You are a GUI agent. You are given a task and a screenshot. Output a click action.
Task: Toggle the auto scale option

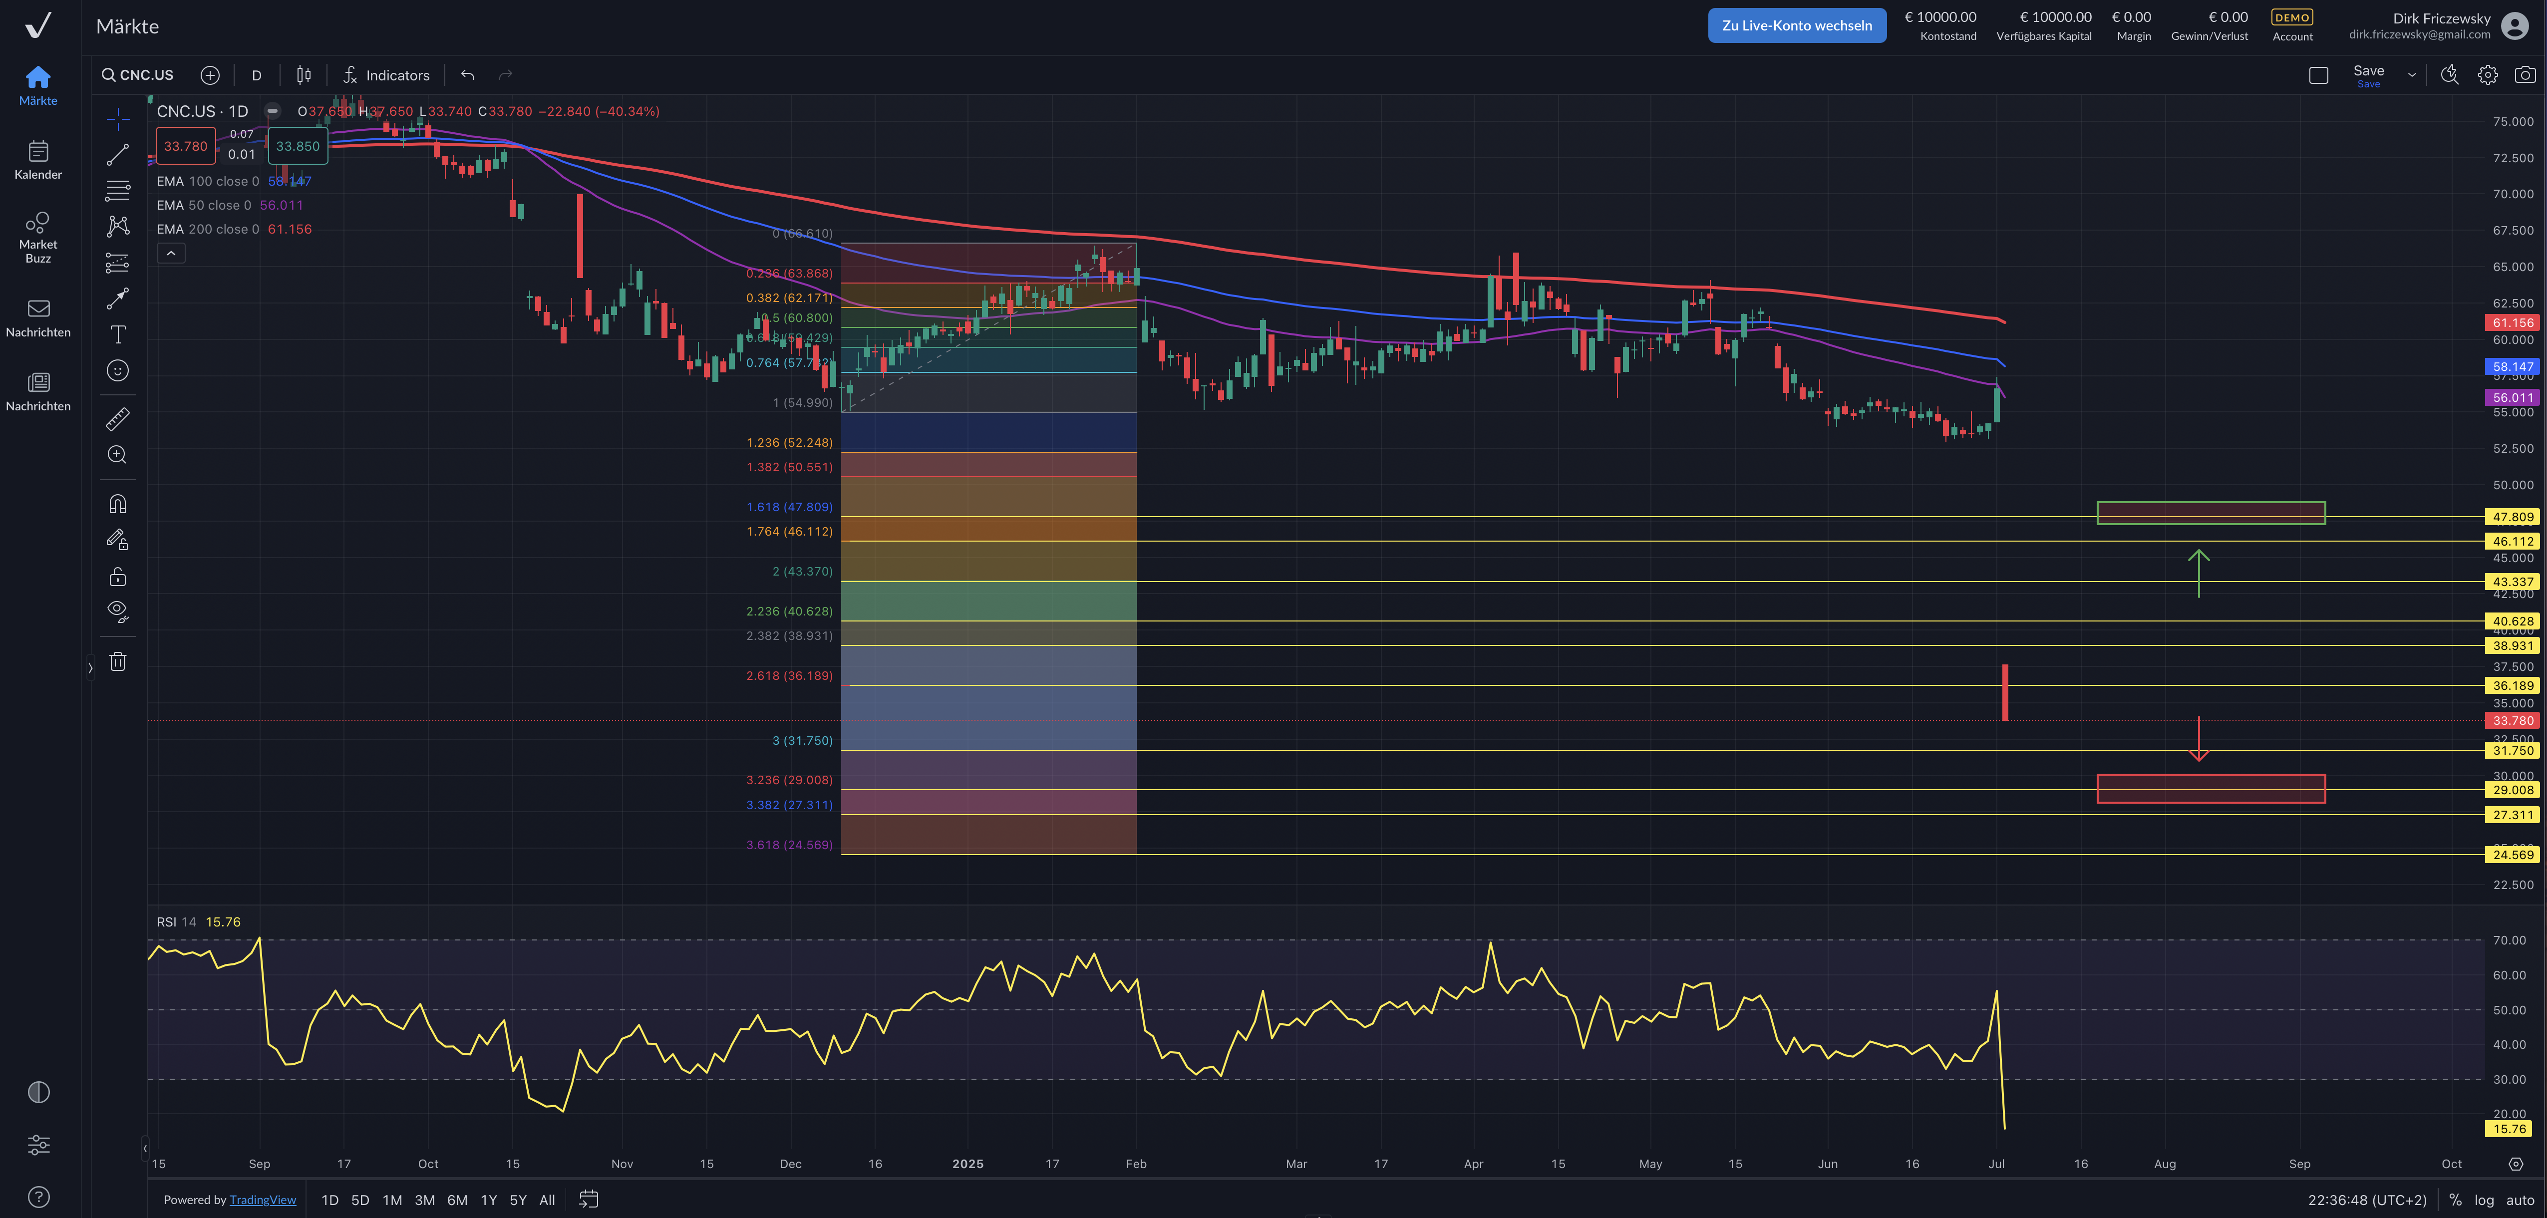point(2521,1199)
